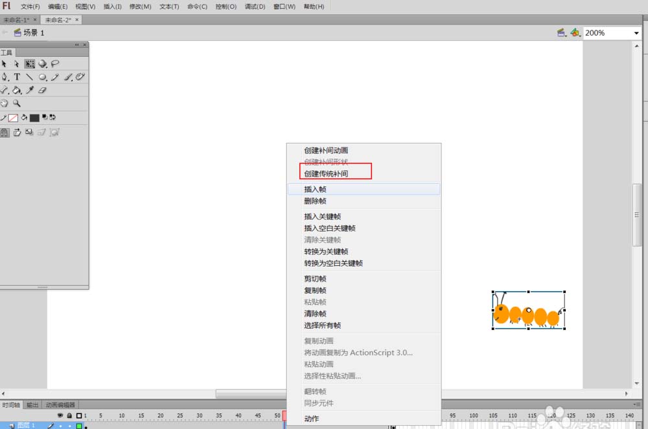Click the Swap Colors icon
Viewport: 648px width, 429px height.
tap(52, 117)
